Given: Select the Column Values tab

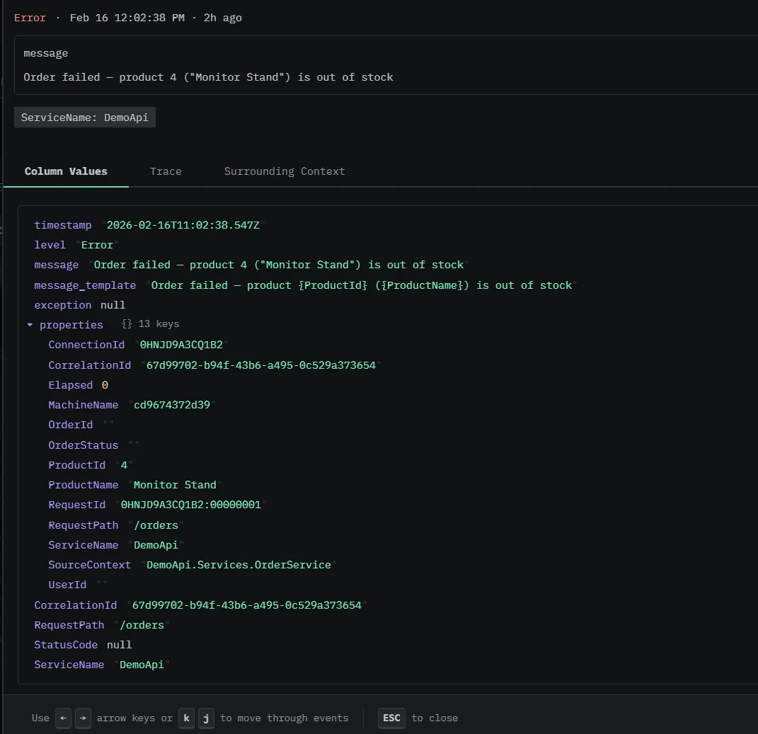Looking at the screenshot, I should coord(66,171).
